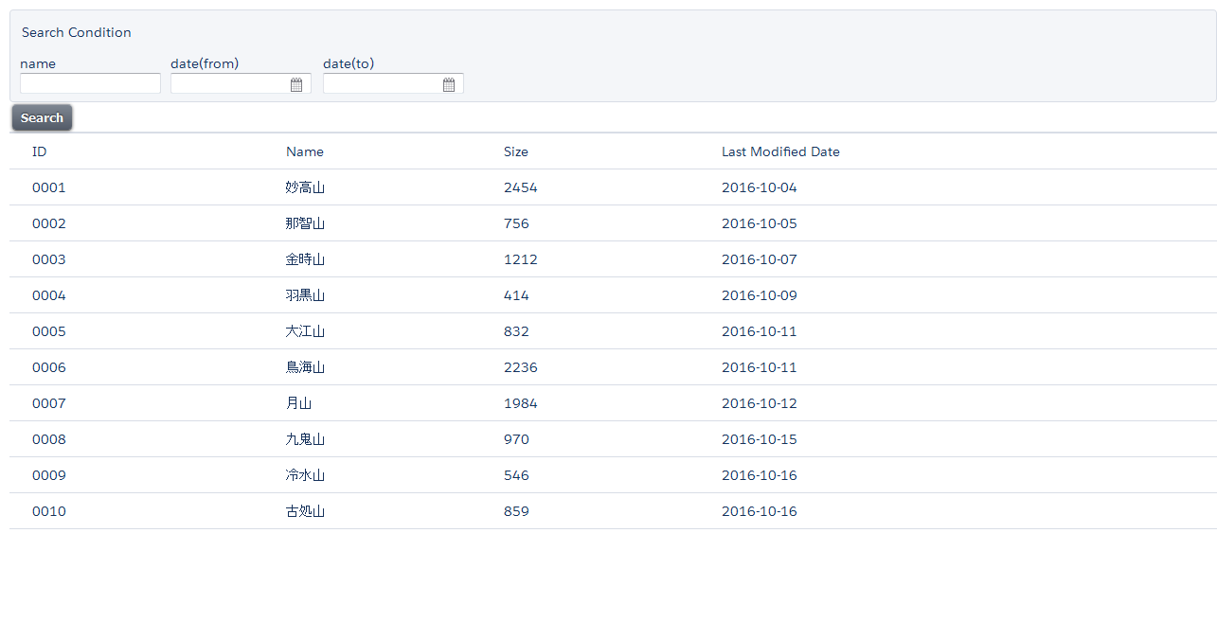
Task: Select the ID cell 0007
Action: point(49,403)
